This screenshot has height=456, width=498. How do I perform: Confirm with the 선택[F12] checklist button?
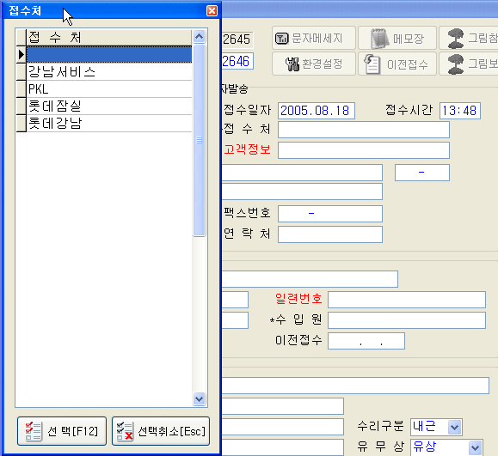(62, 431)
